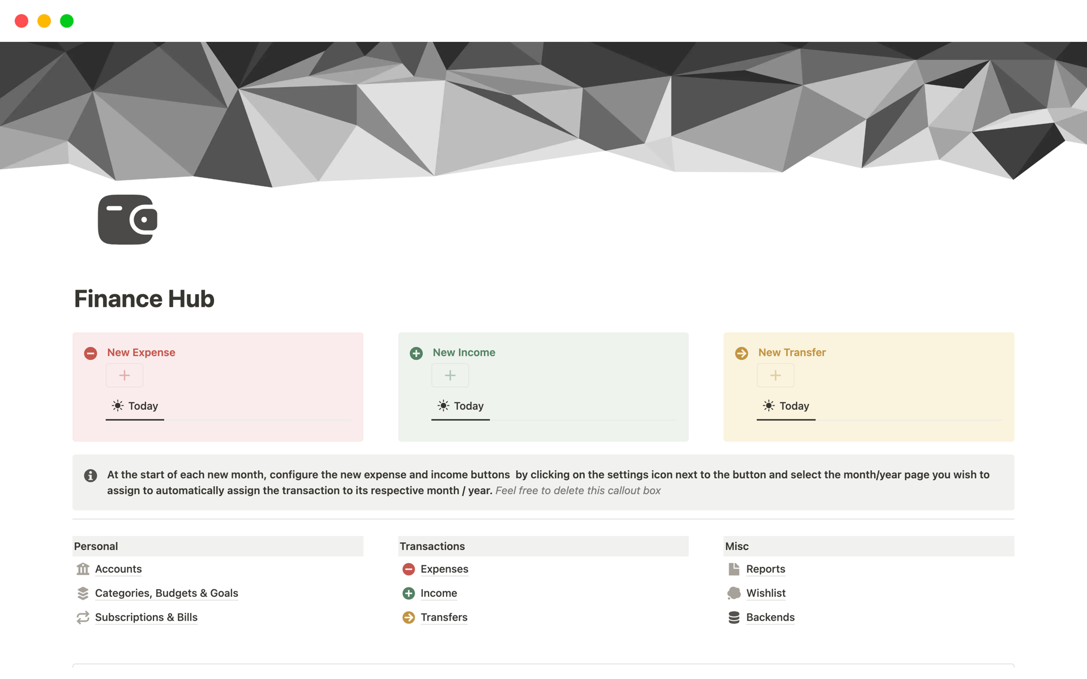Image resolution: width=1087 pixels, height=679 pixels.
Task: Click the database icon next to Backends
Action: click(x=734, y=617)
